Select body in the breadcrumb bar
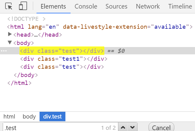The width and height of the screenshot is (195, 131). (x=29, y=117)
